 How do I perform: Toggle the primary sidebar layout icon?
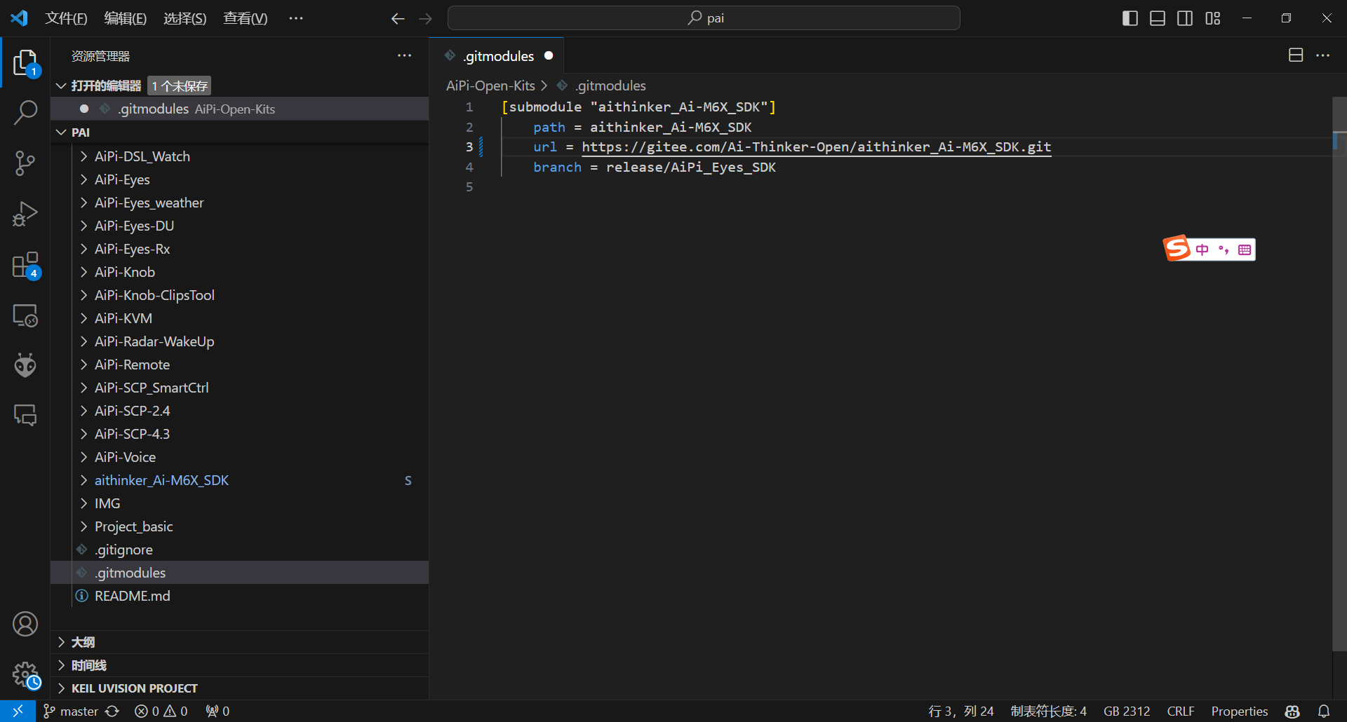[x=1130, y=18]
